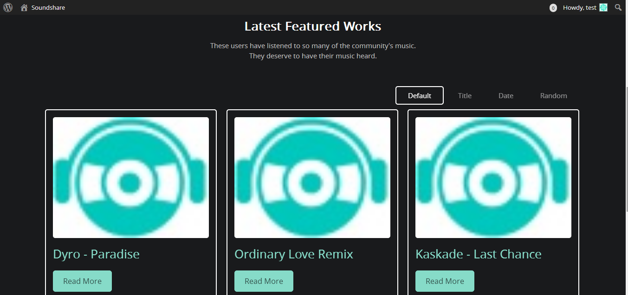This screenshot has width=628, height=295.
Task: Open the notifications bubble showing 0
Action: tap(553, 8)
